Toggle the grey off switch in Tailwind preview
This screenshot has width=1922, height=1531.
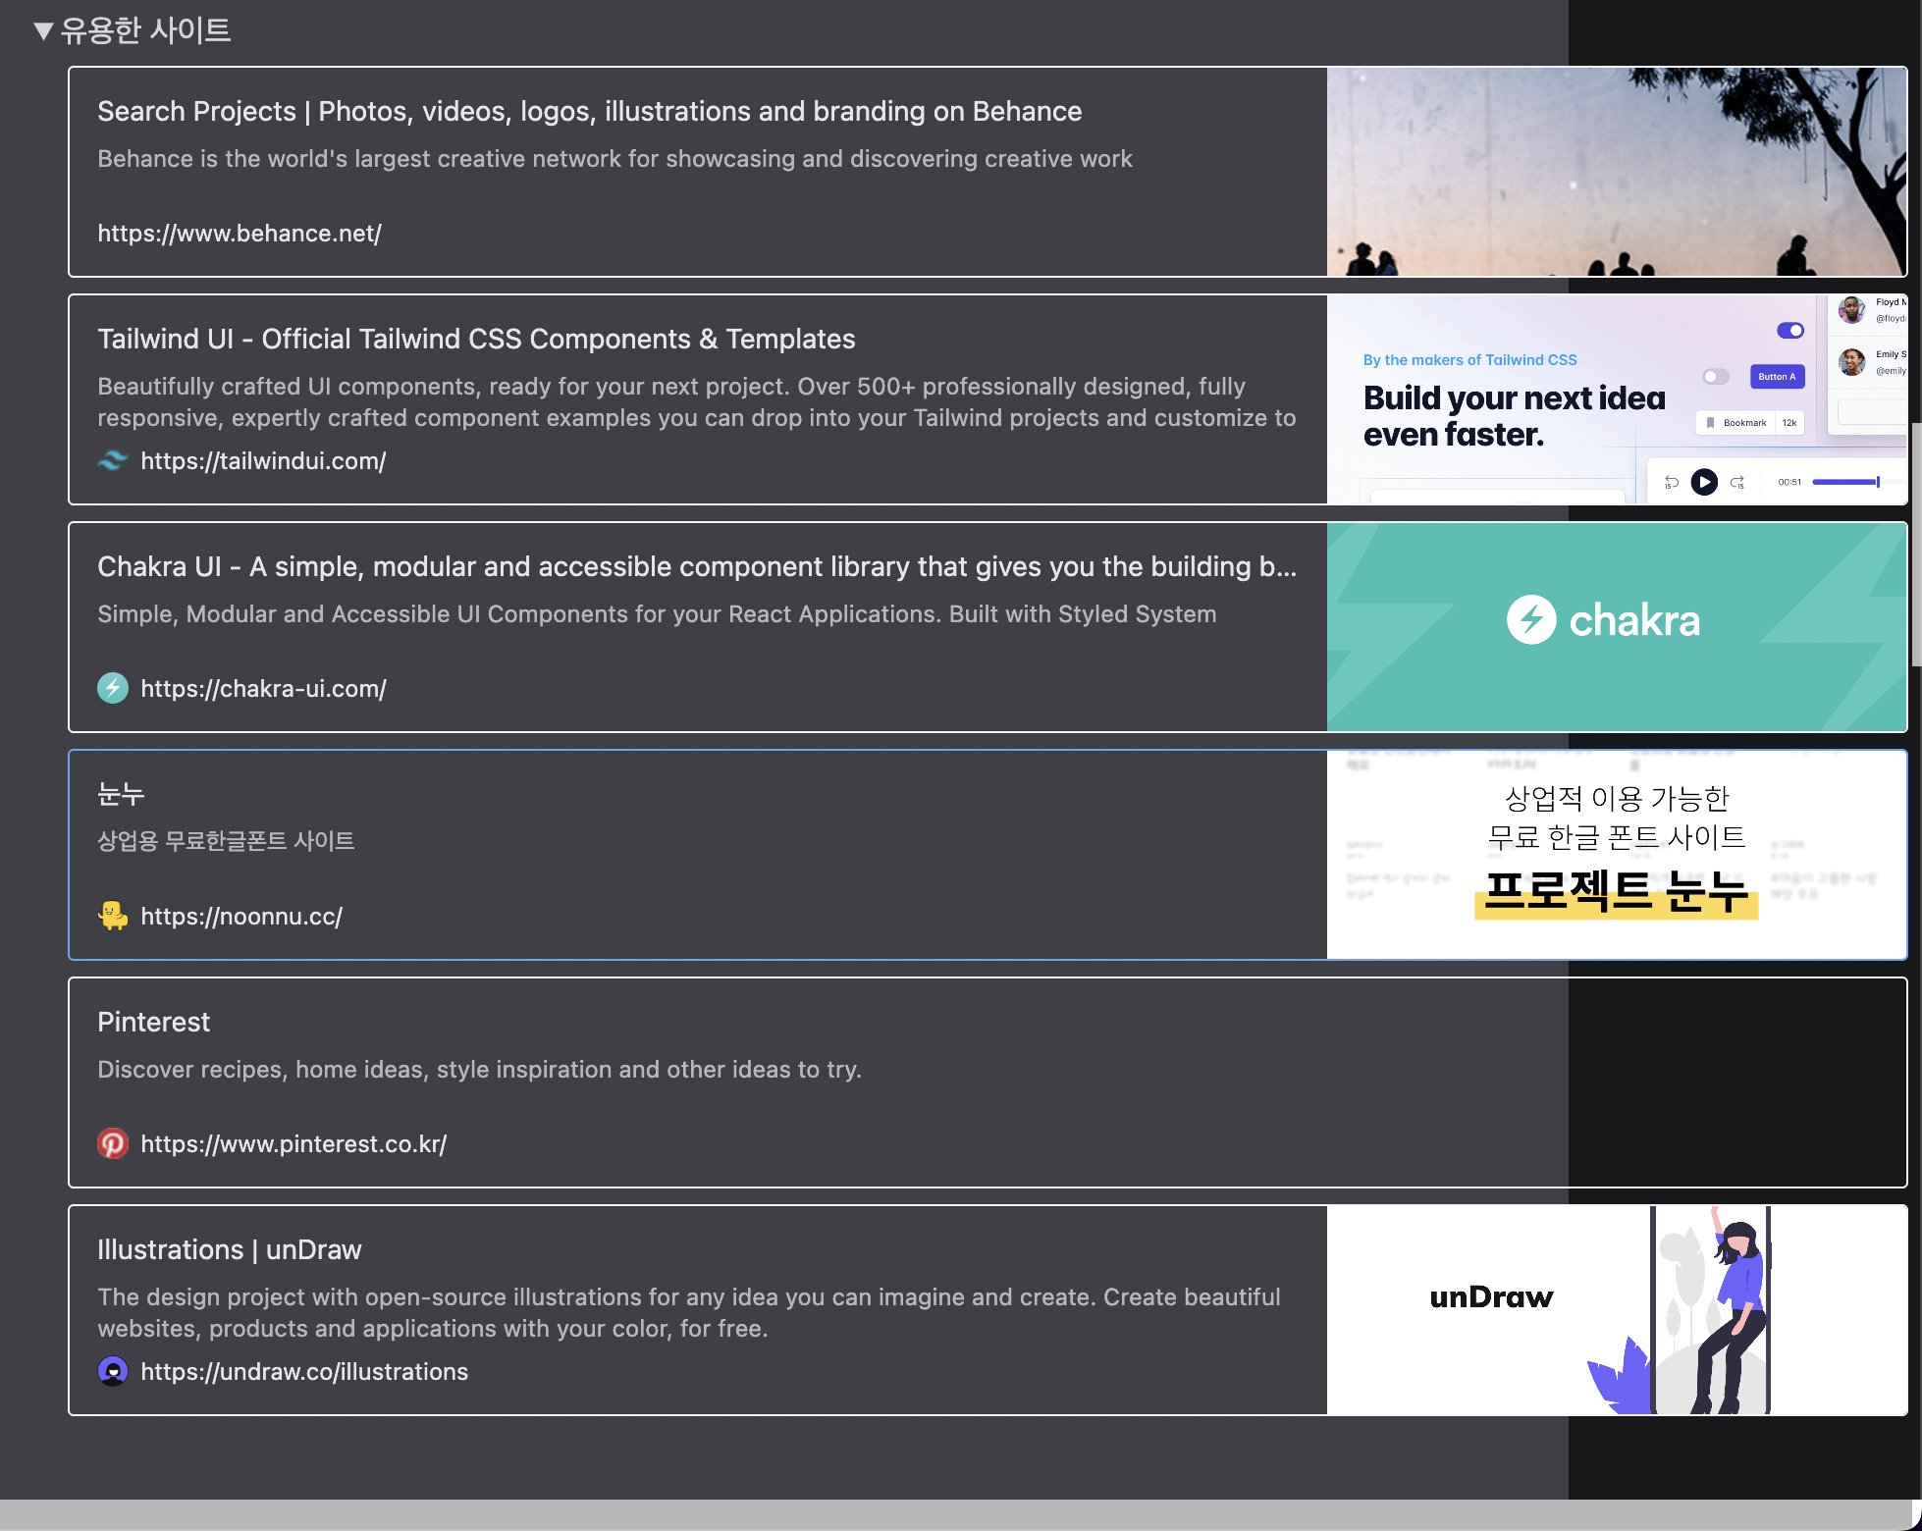1715,377
